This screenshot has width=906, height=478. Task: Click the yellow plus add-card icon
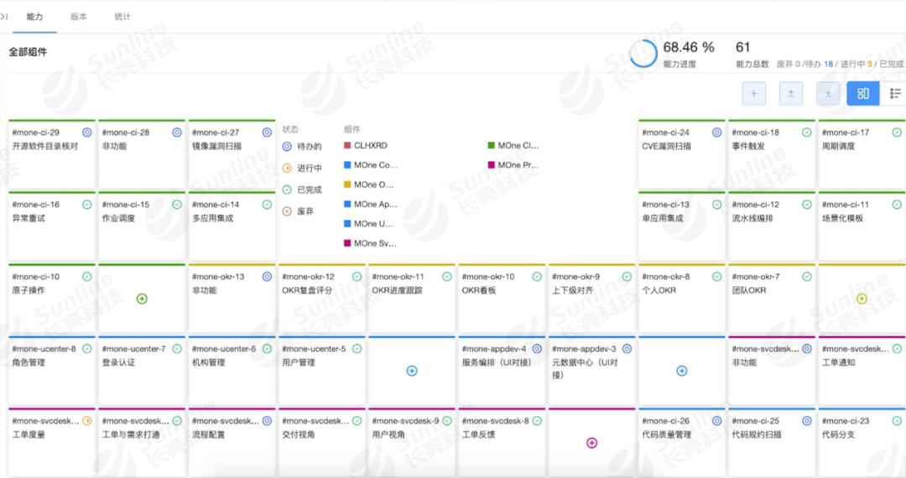862,299
